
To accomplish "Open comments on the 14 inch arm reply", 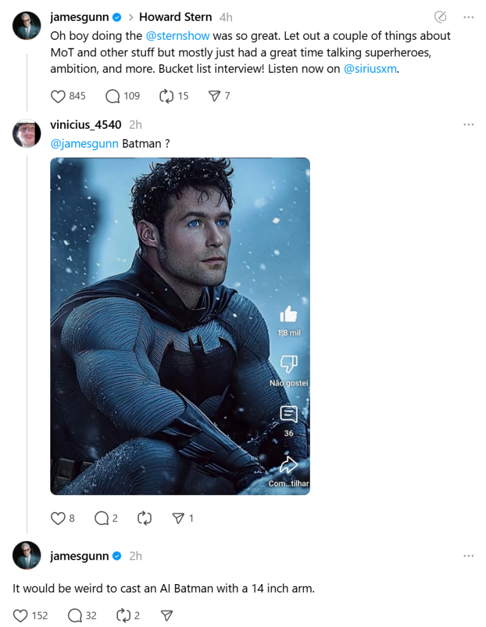I will pyautogui.click(x=75, y=615).
